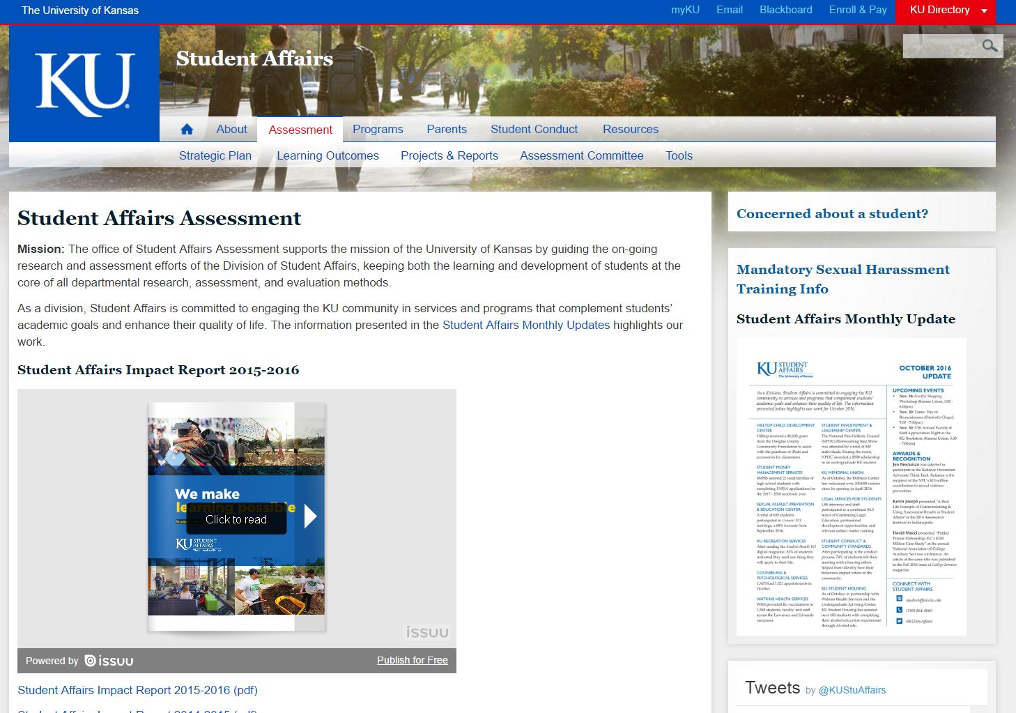Open the Impact Report cover thumbnail
This screenshot has height=713, width=1016.
(236, 516)
